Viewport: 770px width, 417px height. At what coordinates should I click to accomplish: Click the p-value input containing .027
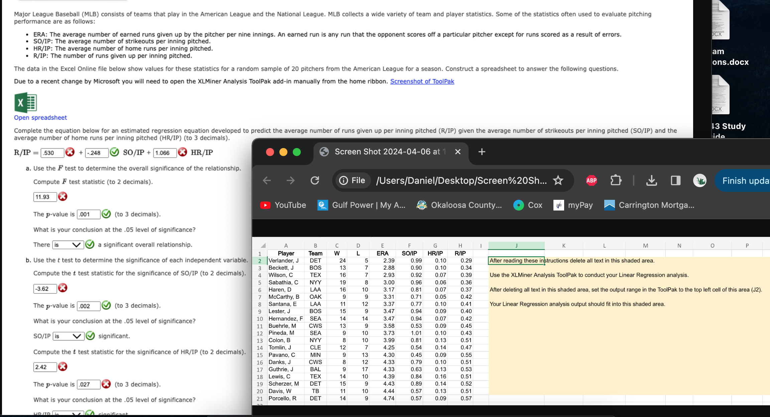[88, 384]
